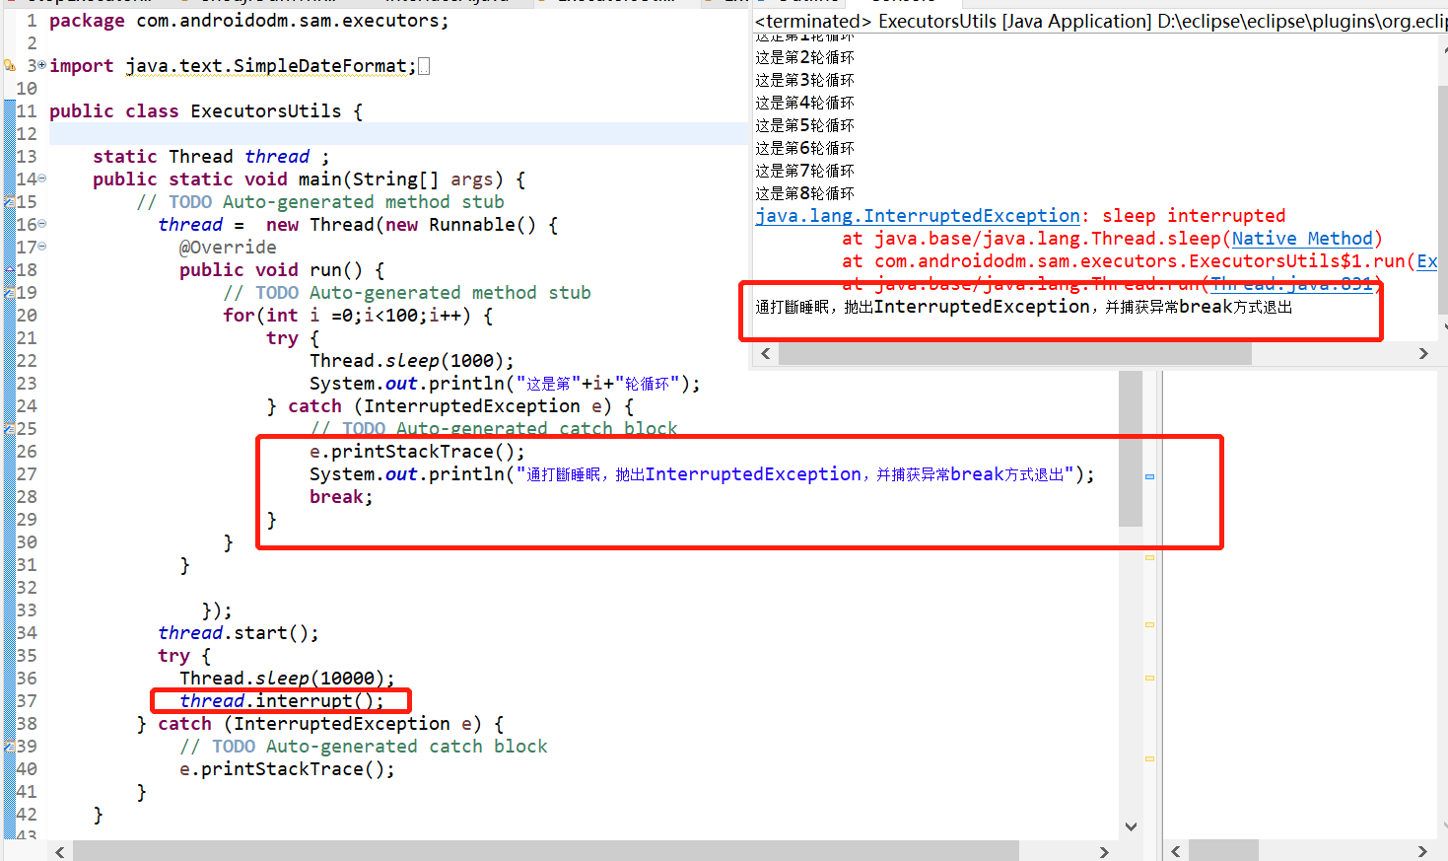1448x861 pixels.
Task: Click the console horizontal scrollbar right arrow
Action: tap(1423, 353)
